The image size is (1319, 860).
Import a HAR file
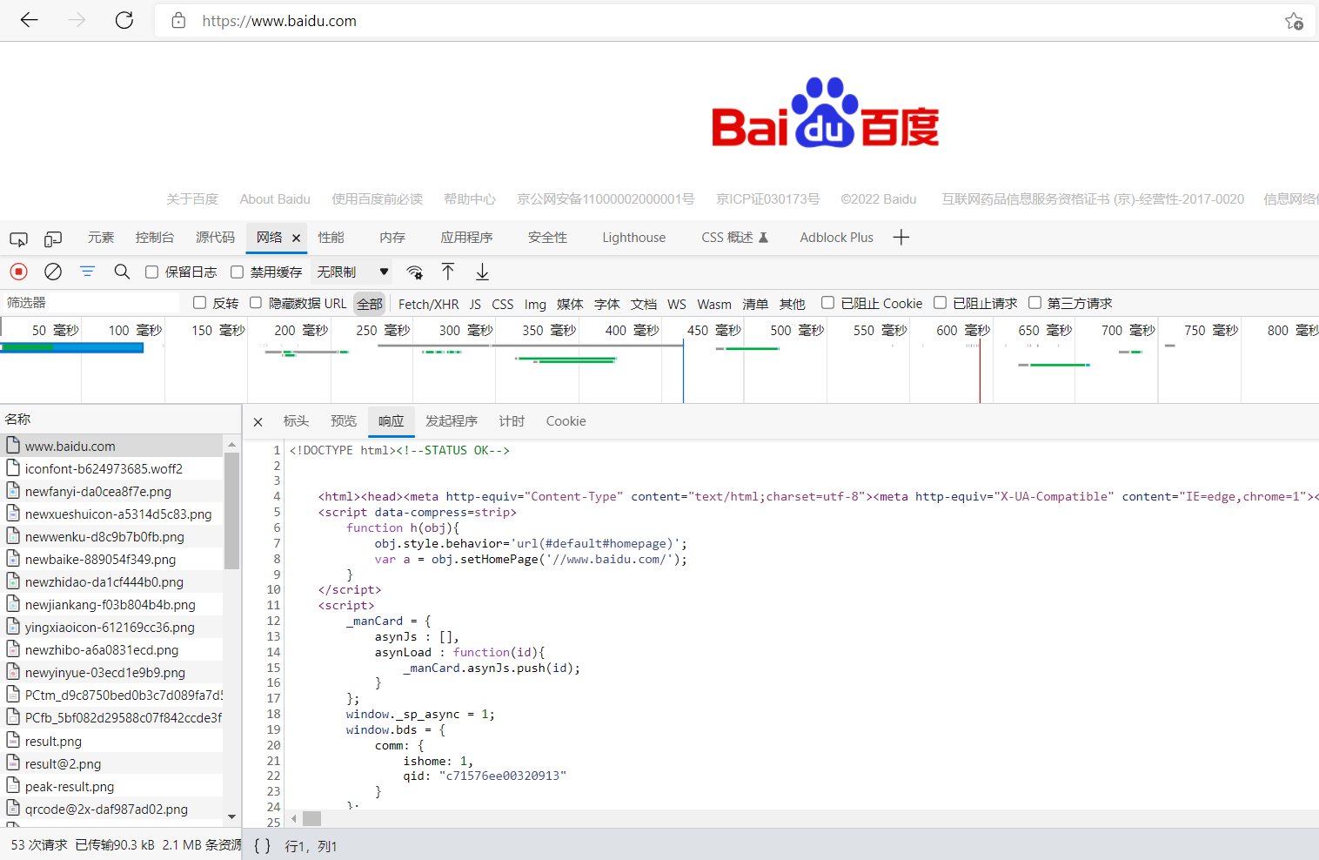click(448, 272)
